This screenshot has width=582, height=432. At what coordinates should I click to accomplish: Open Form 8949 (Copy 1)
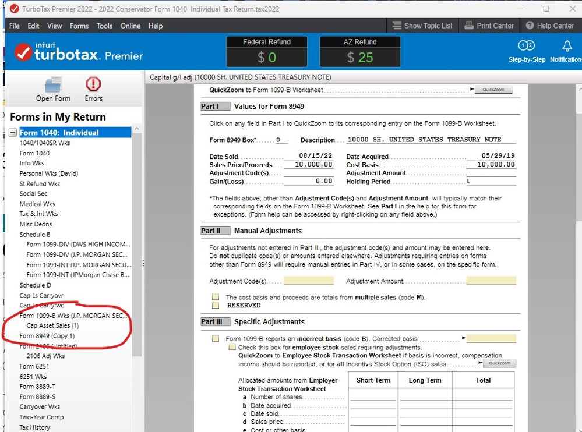47,336
